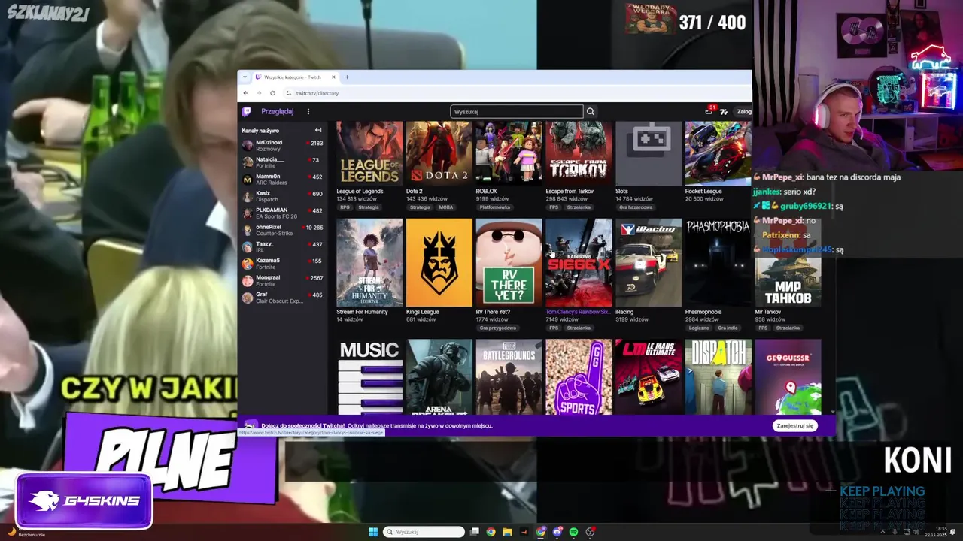This screenshot has width=963, height=541.
Task: Open Task View on the taskbar
Action: pyautogui.click(x=475, y=532)
